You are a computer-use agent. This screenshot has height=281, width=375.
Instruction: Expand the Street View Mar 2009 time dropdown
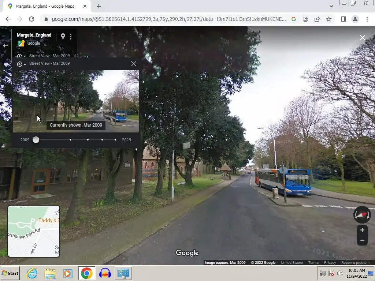pos(43,56)
